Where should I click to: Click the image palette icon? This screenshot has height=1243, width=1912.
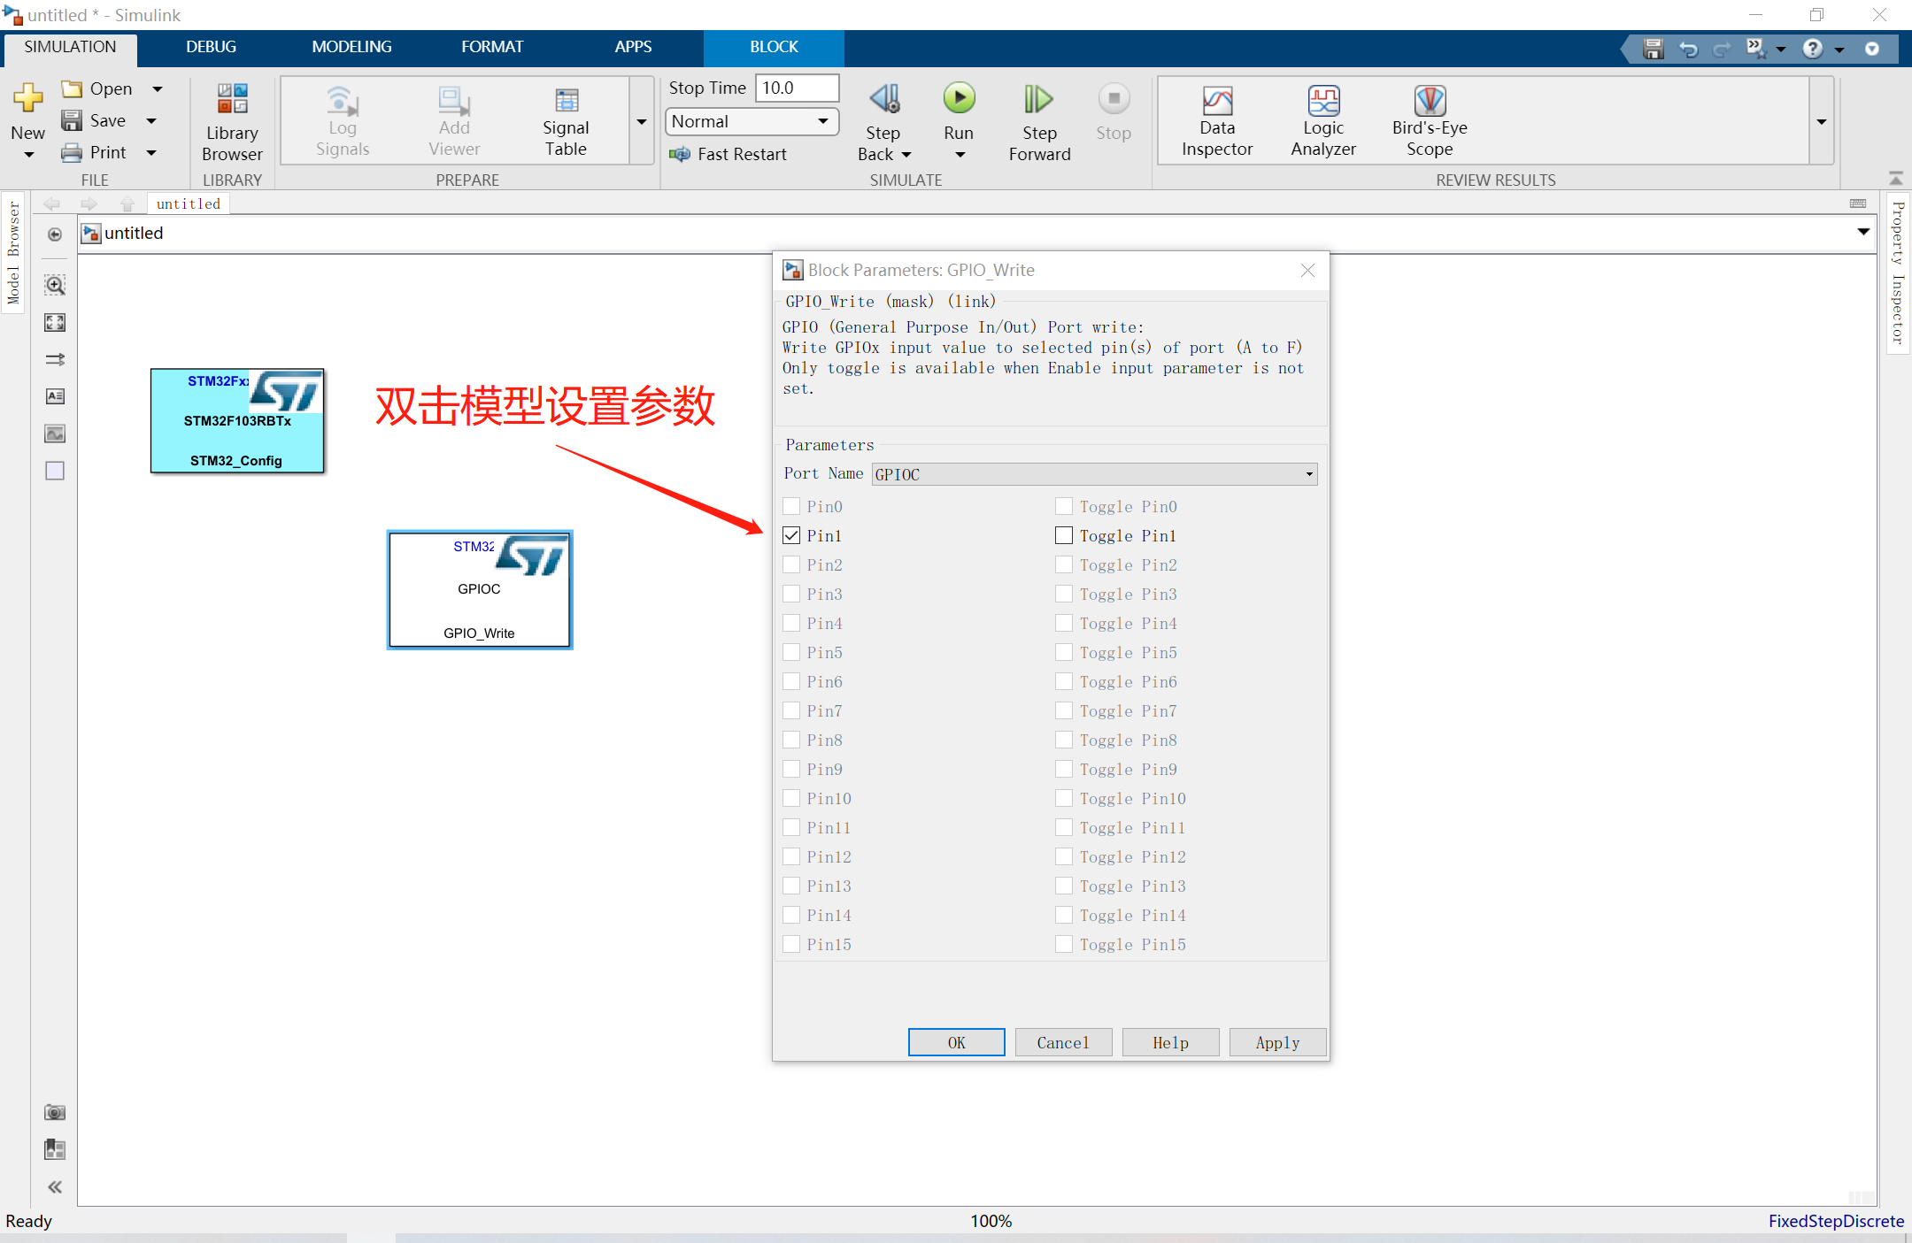click(55, 434)
